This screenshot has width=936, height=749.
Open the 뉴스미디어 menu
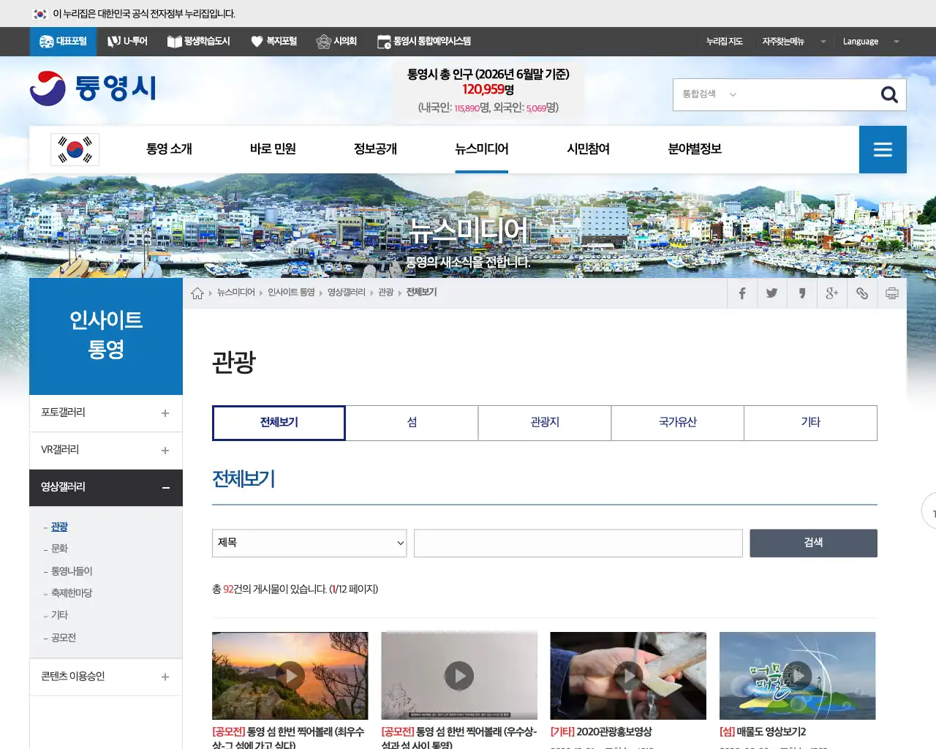pos(481,149)
